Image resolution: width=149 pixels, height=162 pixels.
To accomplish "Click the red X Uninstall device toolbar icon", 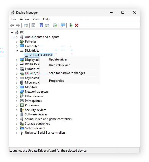I will [x=77, y=25].
